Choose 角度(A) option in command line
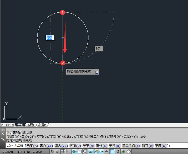Viewport: 188px width, 154px height. (x=32, y=146)
